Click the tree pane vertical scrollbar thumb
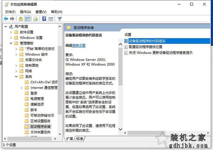 [x=60, y=80]
